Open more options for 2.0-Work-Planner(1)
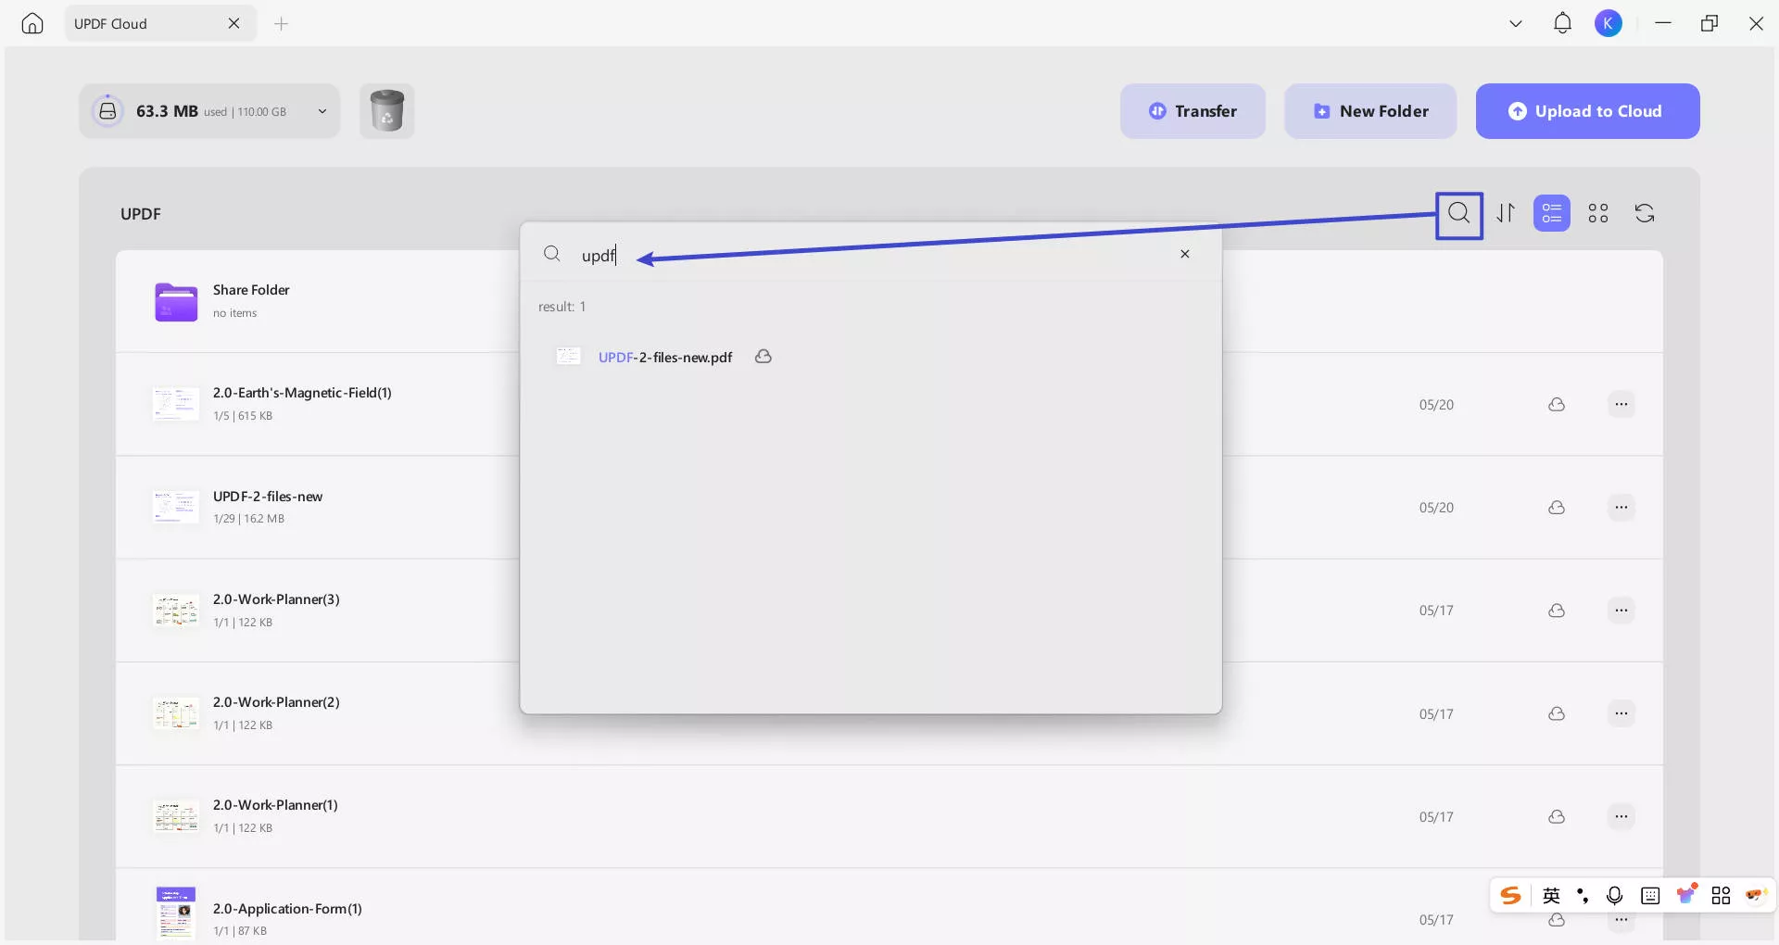 point(1621,816)
